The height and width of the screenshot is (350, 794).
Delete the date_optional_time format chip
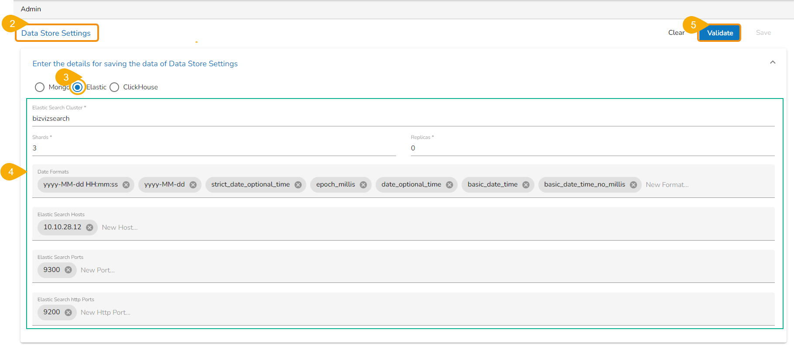pyautogui.click(x=449, y=185)
